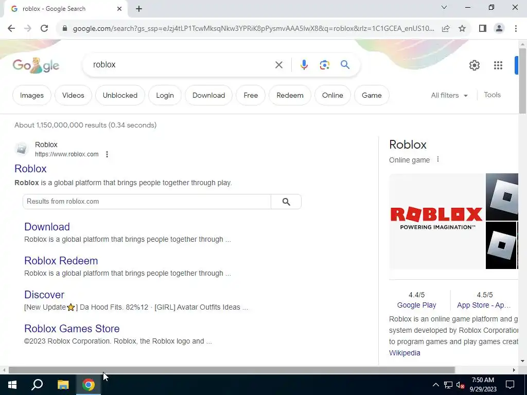This screenshot has height=395, width=527.
Task: Click the network tray icon
Action: point(448,385)
